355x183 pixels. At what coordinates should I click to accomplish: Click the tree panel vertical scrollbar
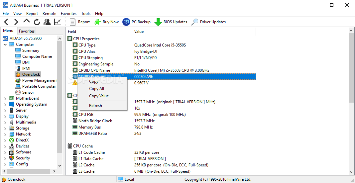pos(60,102)
